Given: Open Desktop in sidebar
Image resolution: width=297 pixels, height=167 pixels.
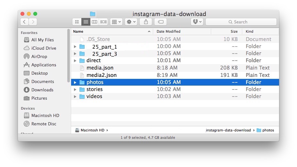Looking at the screenshot, I should (36, 73).
